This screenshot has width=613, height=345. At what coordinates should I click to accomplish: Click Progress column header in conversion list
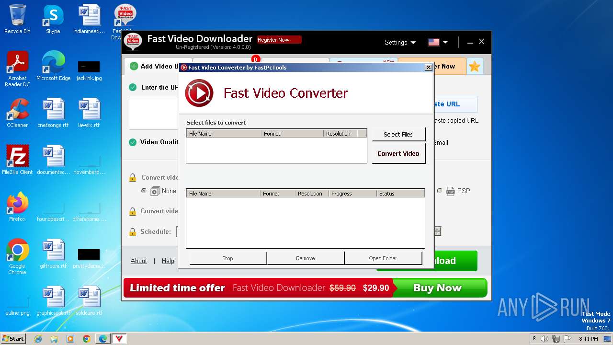pos(352,194)
